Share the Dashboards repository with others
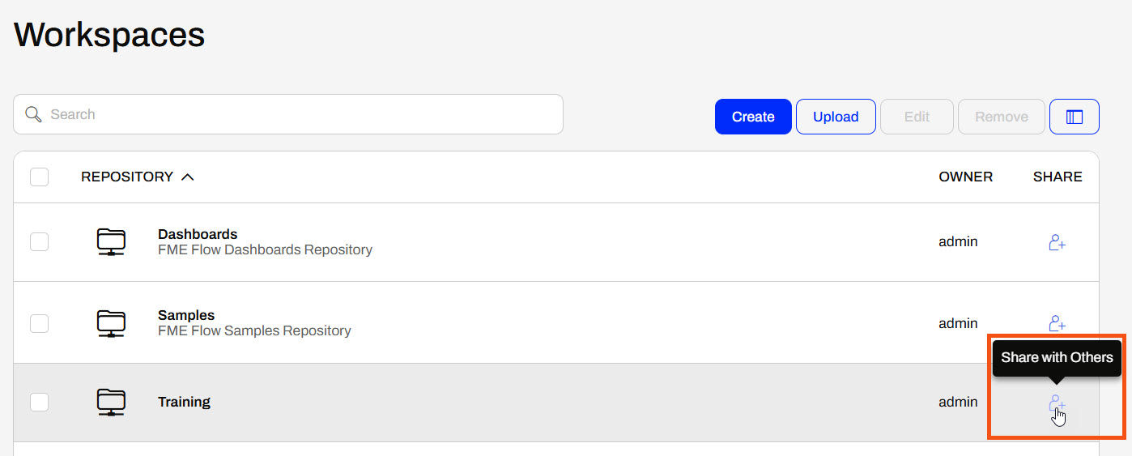The image size is (1132, 456). pyautogui.click(x=1057, y=242)
